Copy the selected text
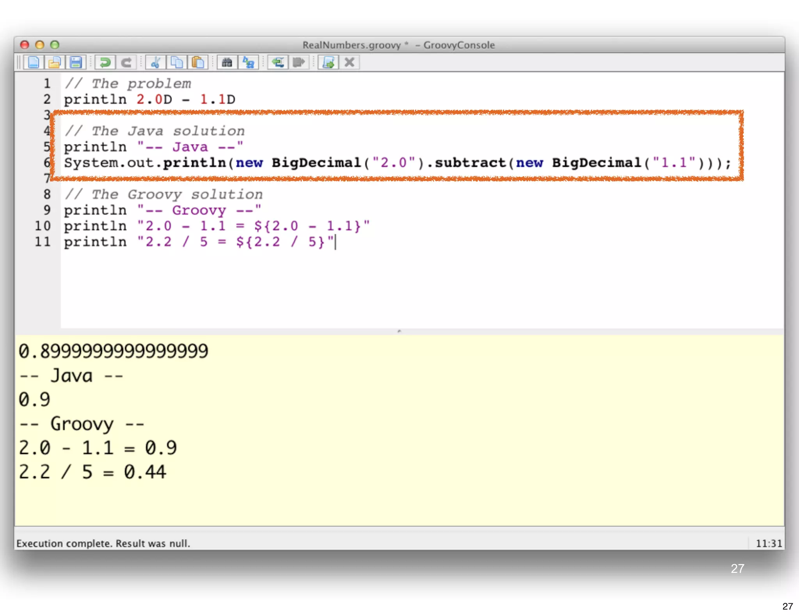Viewport: 799px width, 615px height. pyautogui.click(x=177, y=62)
